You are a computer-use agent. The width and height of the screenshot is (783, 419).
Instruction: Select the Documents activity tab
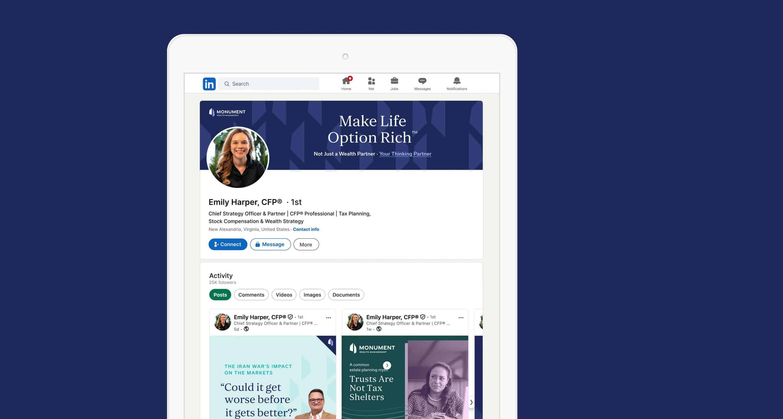tap(346, 295)
